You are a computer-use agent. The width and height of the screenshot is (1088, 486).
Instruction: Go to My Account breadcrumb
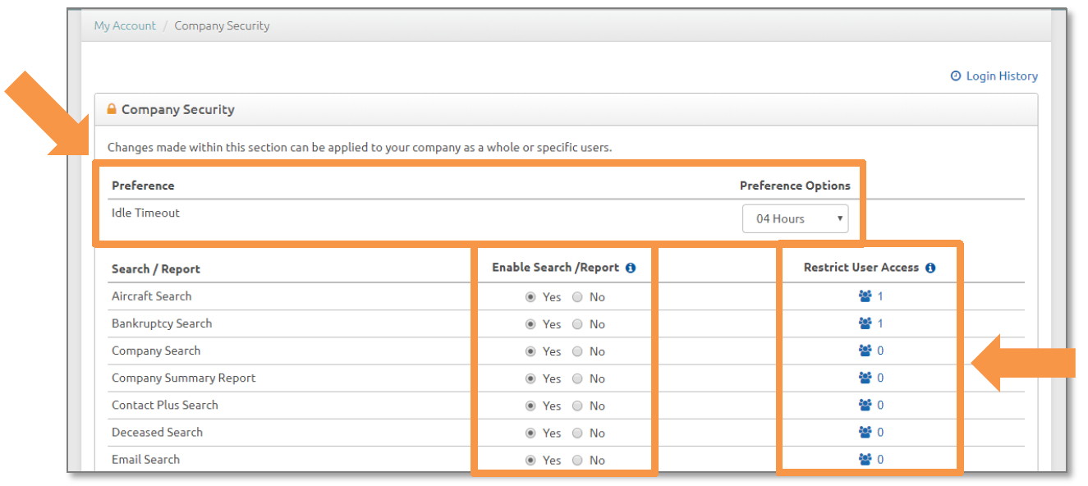(125, 25)
